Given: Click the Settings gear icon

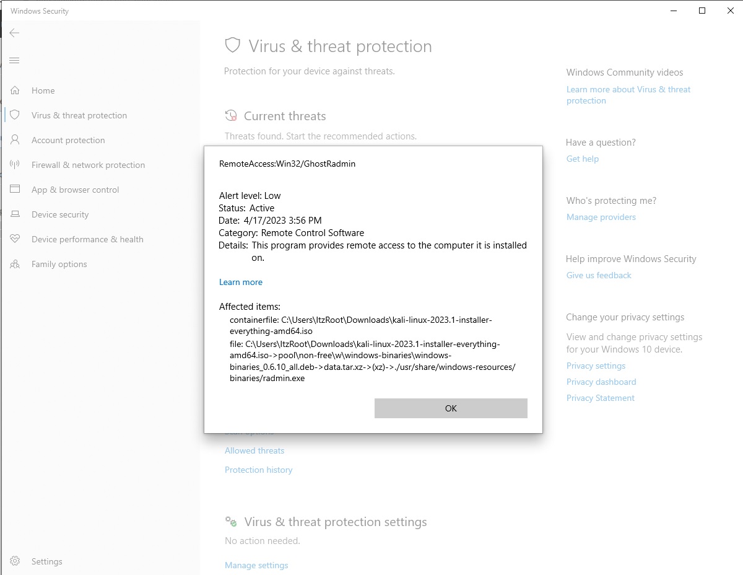Looking at the screenshot, I should [x=15, y=561].
